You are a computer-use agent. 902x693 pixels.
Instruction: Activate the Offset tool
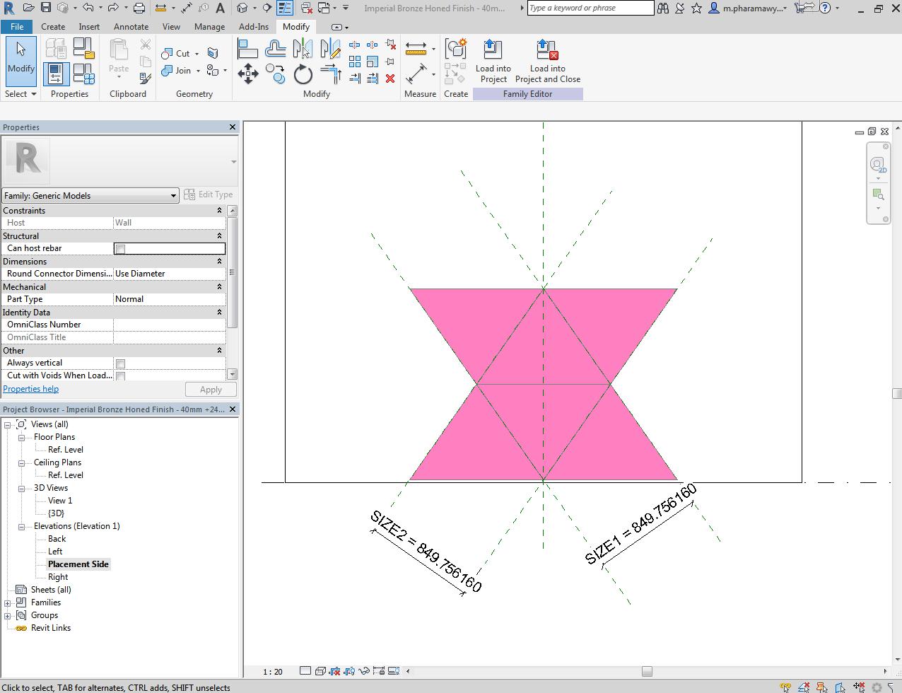point(276,49)
